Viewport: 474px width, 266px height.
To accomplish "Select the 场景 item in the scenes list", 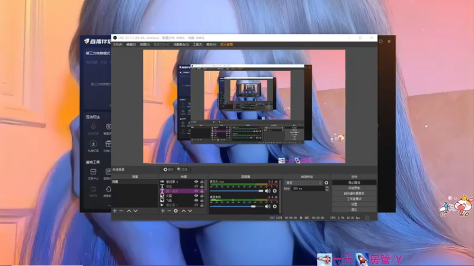I will coord(135,182).
